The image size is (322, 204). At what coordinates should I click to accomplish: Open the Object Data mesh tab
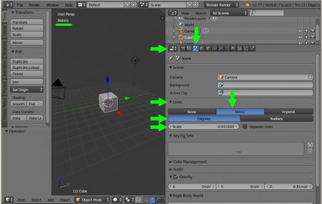(x=227, y=48)
